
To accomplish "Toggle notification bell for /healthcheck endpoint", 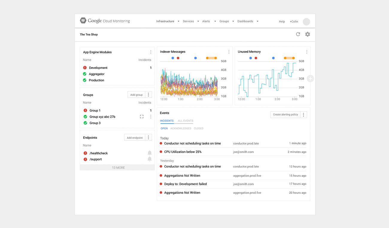I will pyautogui.click(x=150, y=153).
